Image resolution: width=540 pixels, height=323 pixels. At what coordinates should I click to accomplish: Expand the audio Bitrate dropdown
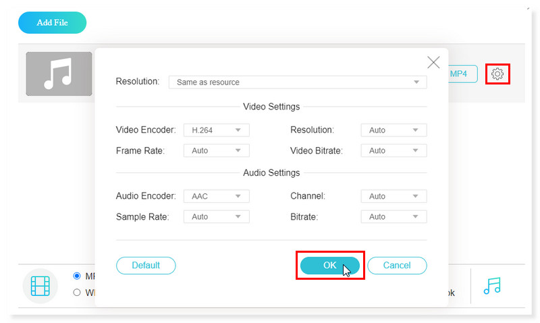click(x=393, y=217)
